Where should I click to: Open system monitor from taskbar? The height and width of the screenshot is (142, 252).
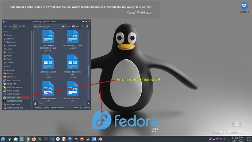click(x=40, y=139)
